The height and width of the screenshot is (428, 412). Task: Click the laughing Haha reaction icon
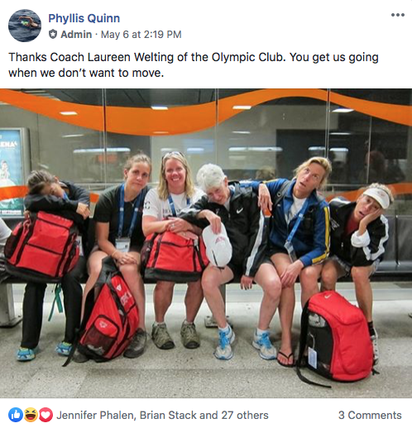tap(31, 415)
